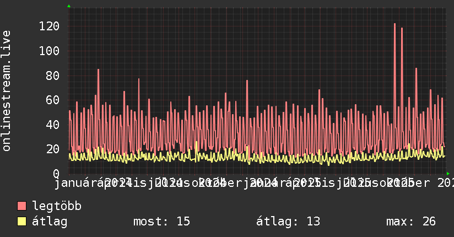This screenshot has width=454, height=237.
Task: Click the yellow átlag legend swatch
Action: [x=21, y=222]
